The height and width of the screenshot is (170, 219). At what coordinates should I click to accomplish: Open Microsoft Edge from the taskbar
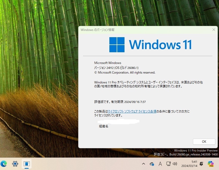pos(4,164)
